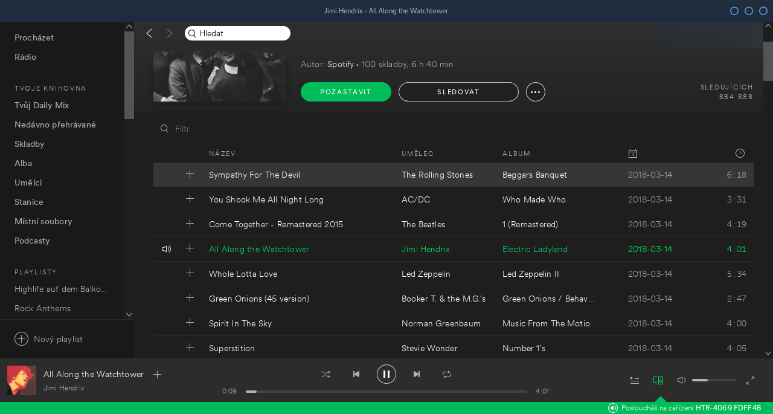Open The Rolling Stones artist link
The height and width of the screenshot is (414, 773).
pyautogui.click(x=437, y=175)
